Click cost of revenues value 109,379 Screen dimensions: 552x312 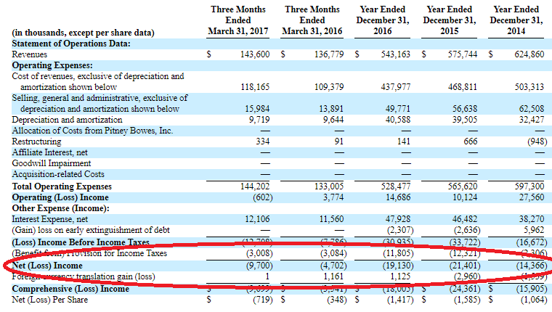[329, 87]
